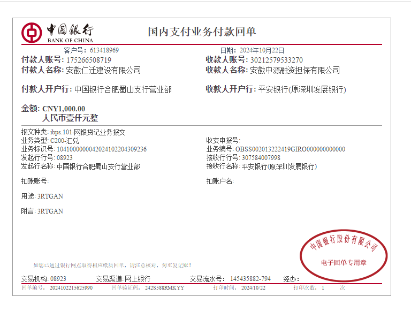The height and width of the screenshot is (327, 411).
Task: Select the customer number 613418969
Action: tap(104, 50)
